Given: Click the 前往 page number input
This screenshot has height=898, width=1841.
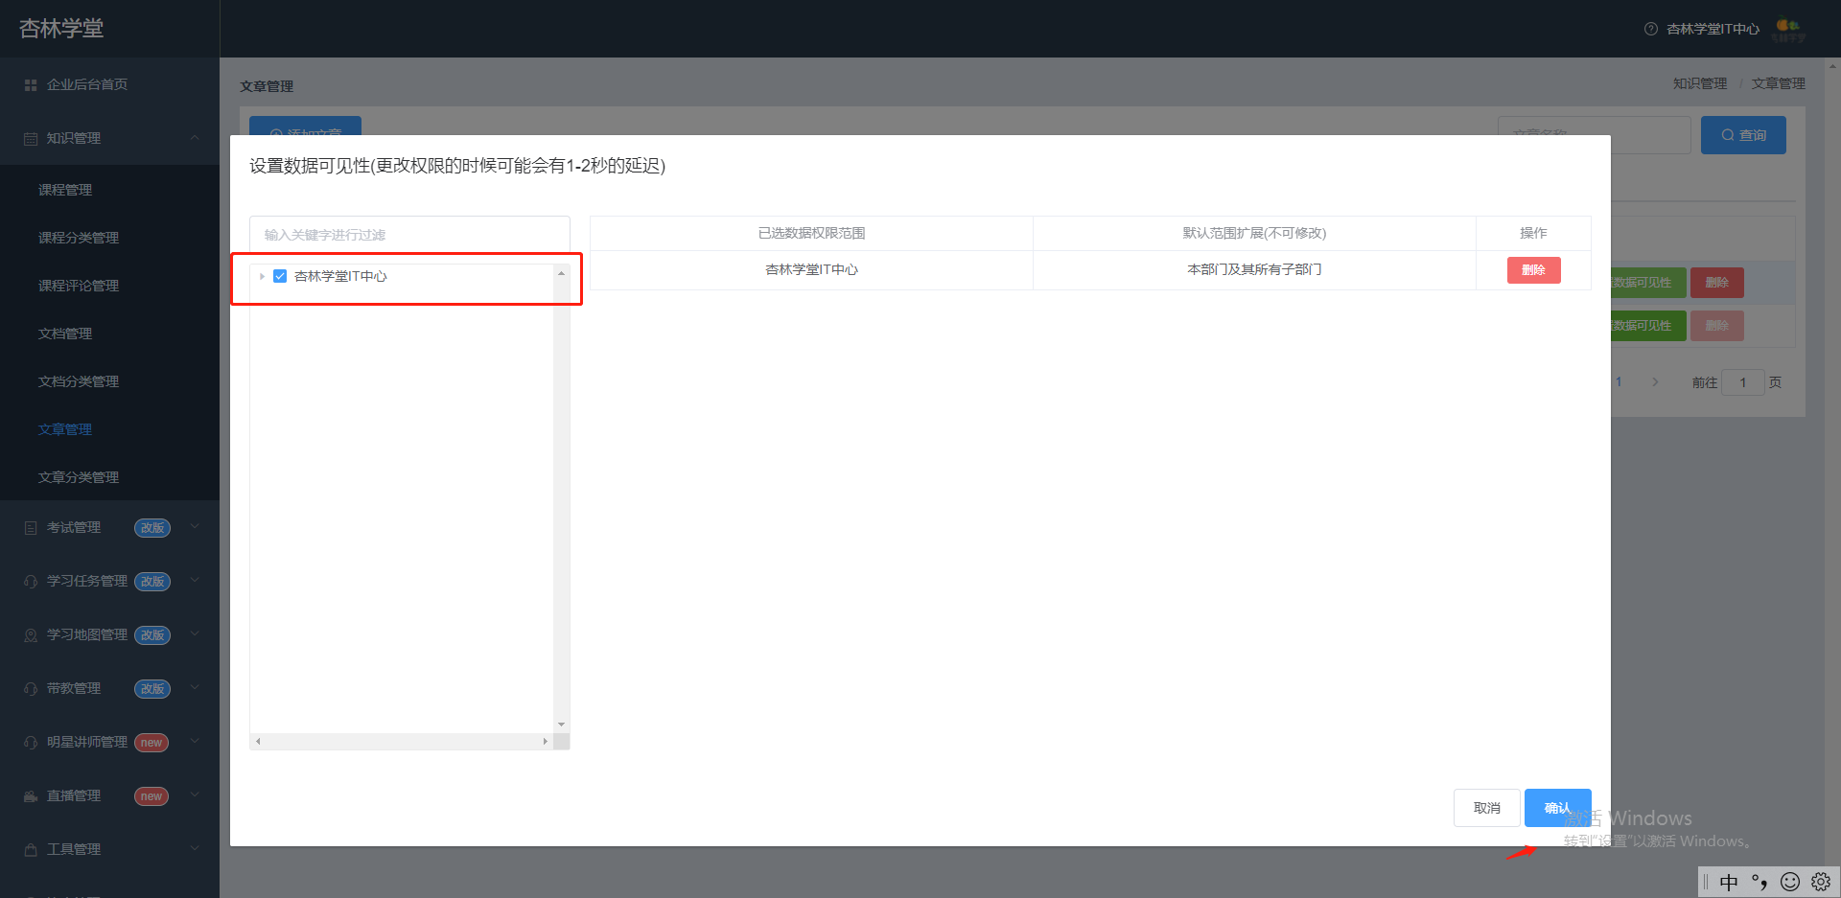Looking at the screenshot, I should (1742, 382).
